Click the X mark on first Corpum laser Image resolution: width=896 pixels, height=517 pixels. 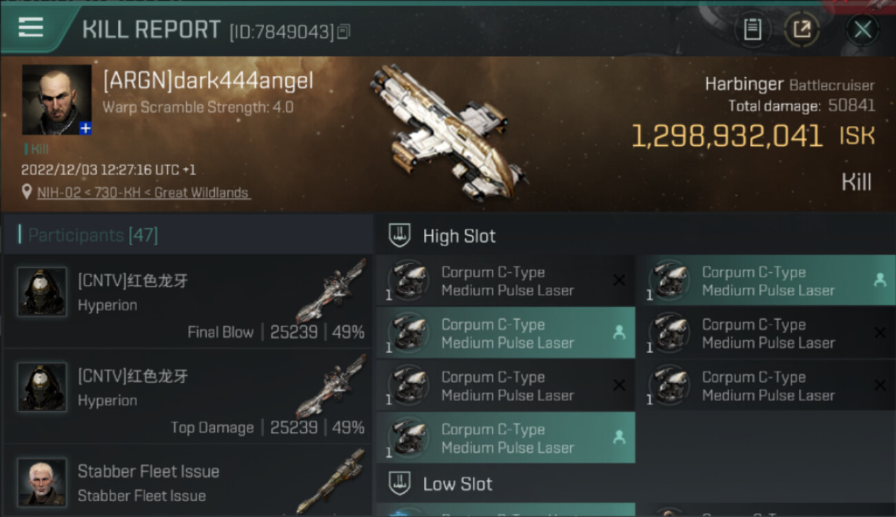pyautogui.click(x=619, y=280)
